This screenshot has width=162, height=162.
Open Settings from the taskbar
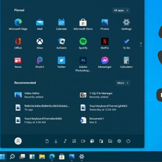pyautogui.click(x=82, y=157)
